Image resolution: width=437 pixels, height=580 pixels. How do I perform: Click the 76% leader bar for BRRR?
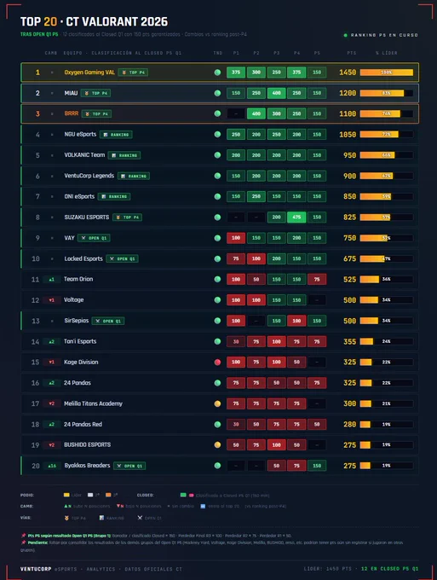point(387,114)
